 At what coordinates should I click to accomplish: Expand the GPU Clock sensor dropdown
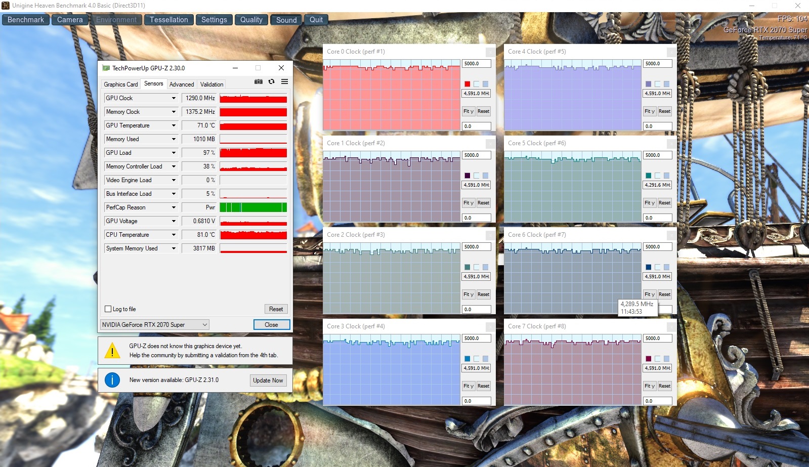(174, 98)
